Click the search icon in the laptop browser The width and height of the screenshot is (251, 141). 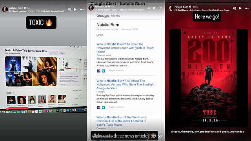pyautogui.click(x=82, y=47)
